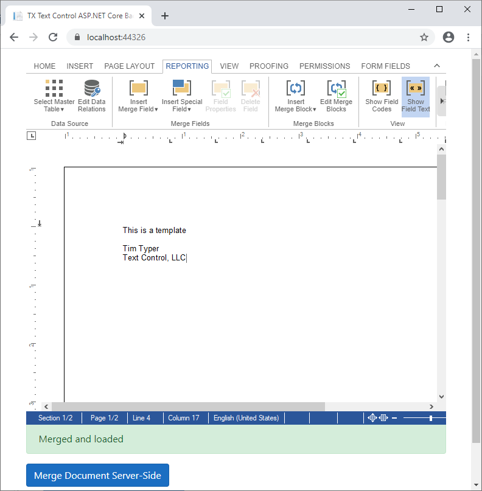Click Edit Data Relations icon
Viewport: 482px width, 491px height.
click(x=91, y=96)
